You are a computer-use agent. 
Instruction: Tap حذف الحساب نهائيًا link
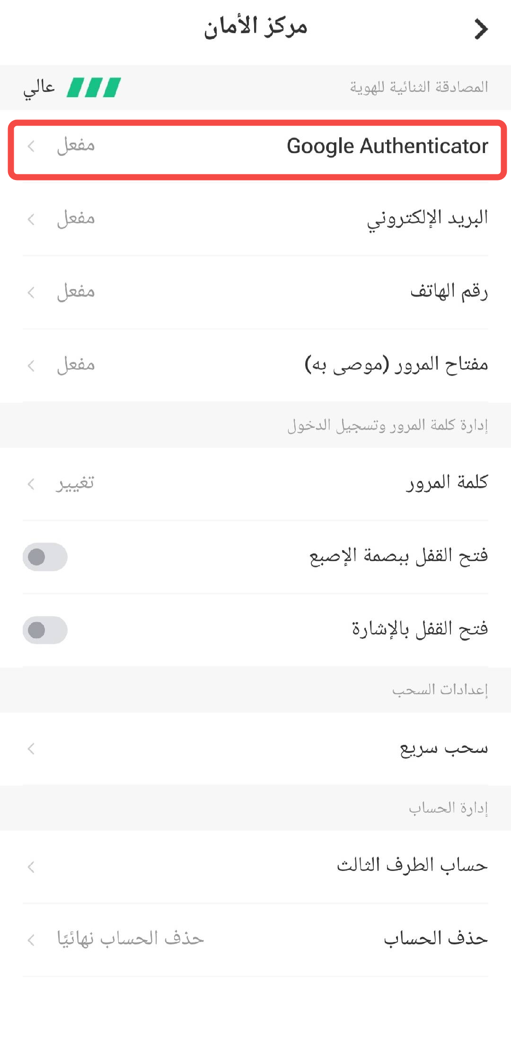click(x=131, y=938)
